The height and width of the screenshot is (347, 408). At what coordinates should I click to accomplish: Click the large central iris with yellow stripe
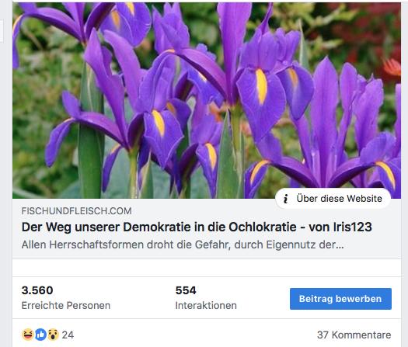[x=260, y=94]
